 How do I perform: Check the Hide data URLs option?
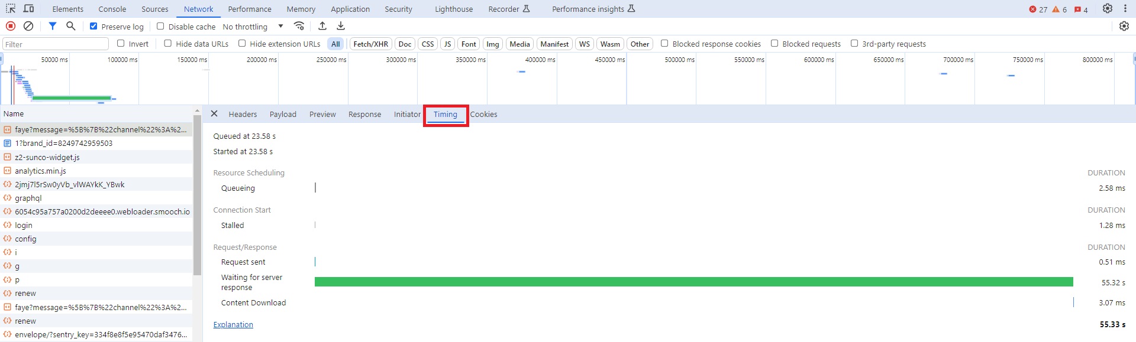pyautogui.click(x=168, y=43)
